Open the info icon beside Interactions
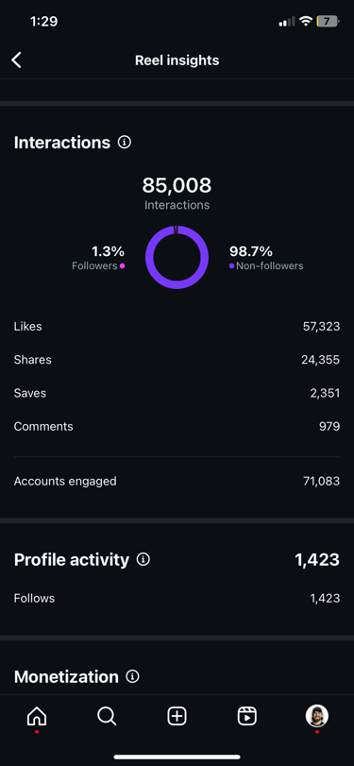Screen dimensions: 354x766 [x=125, y=143]
